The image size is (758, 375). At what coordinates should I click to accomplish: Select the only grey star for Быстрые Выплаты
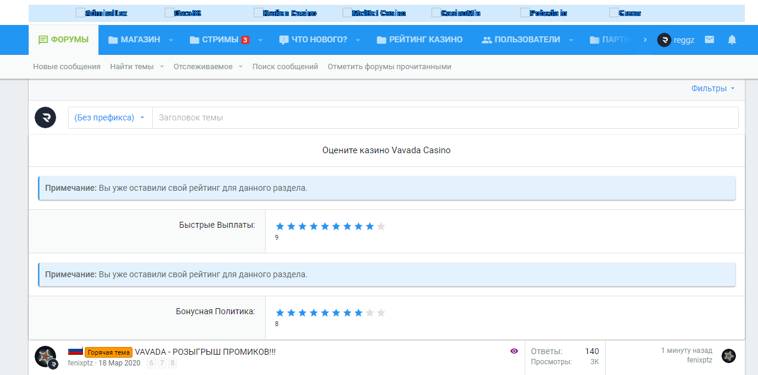coord(381,226)
